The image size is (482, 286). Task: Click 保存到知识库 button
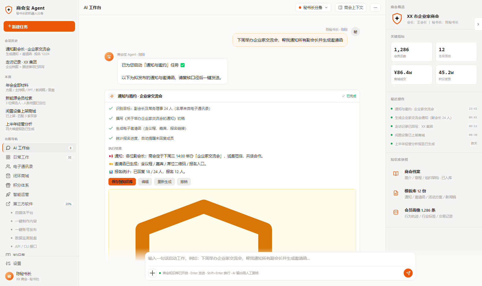click(x=122, y=182)
